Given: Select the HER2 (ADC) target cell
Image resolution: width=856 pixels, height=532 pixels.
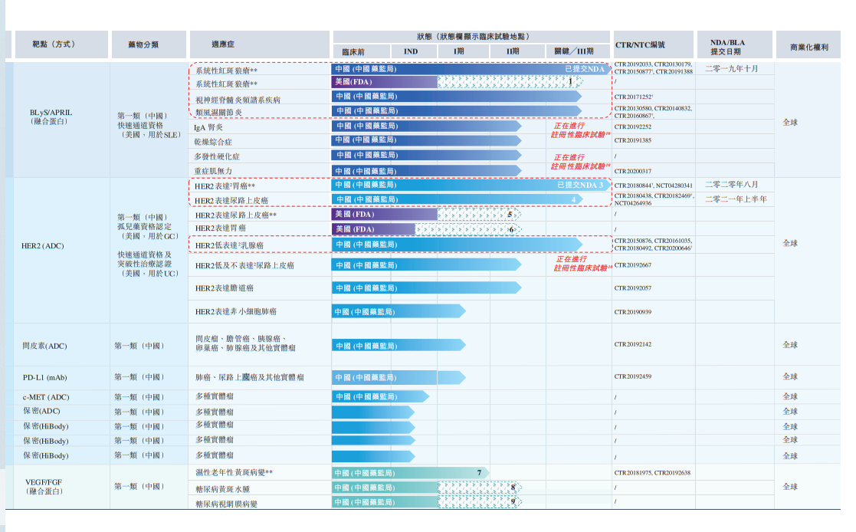Looking at the screenshot, I should click(45, 245).
